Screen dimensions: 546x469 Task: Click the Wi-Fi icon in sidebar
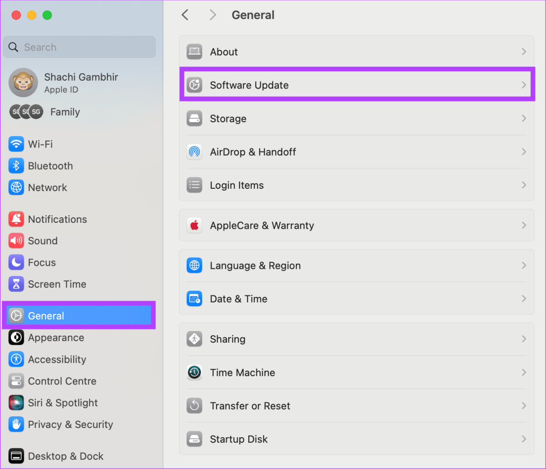pyautogui.click(x=16, y=144)
